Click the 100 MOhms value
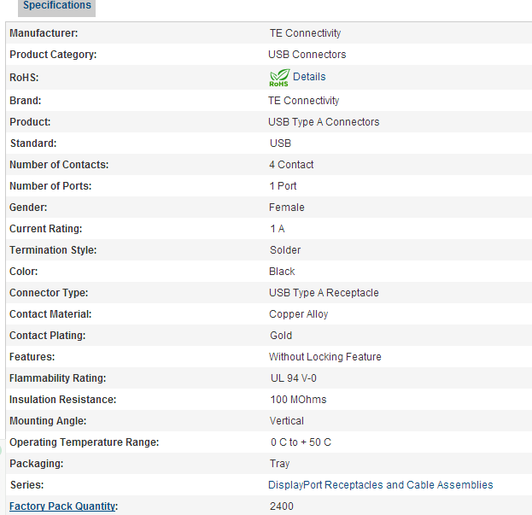 [298, 400]
